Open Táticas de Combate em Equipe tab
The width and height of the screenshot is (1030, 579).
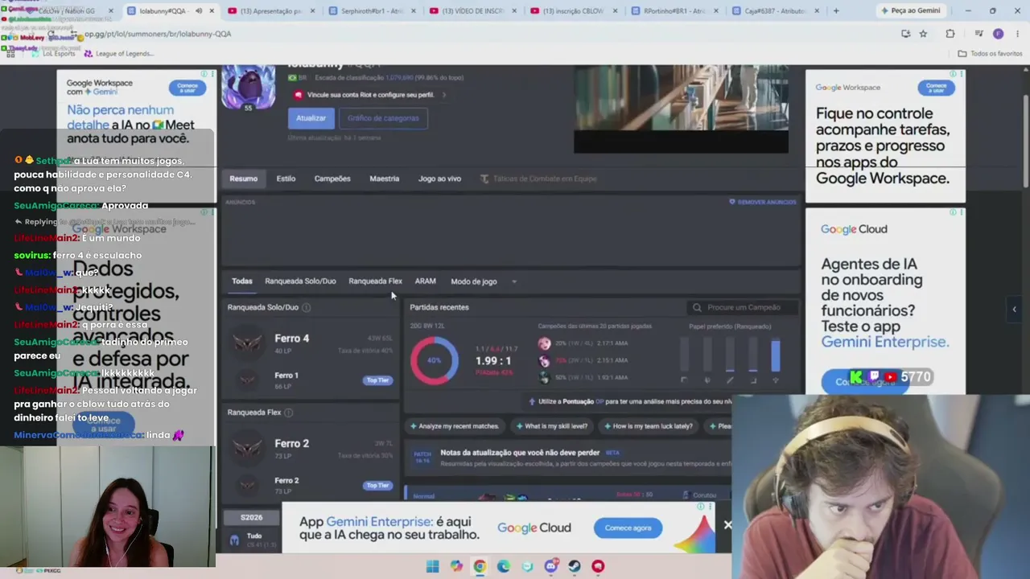tap(538, 179)
